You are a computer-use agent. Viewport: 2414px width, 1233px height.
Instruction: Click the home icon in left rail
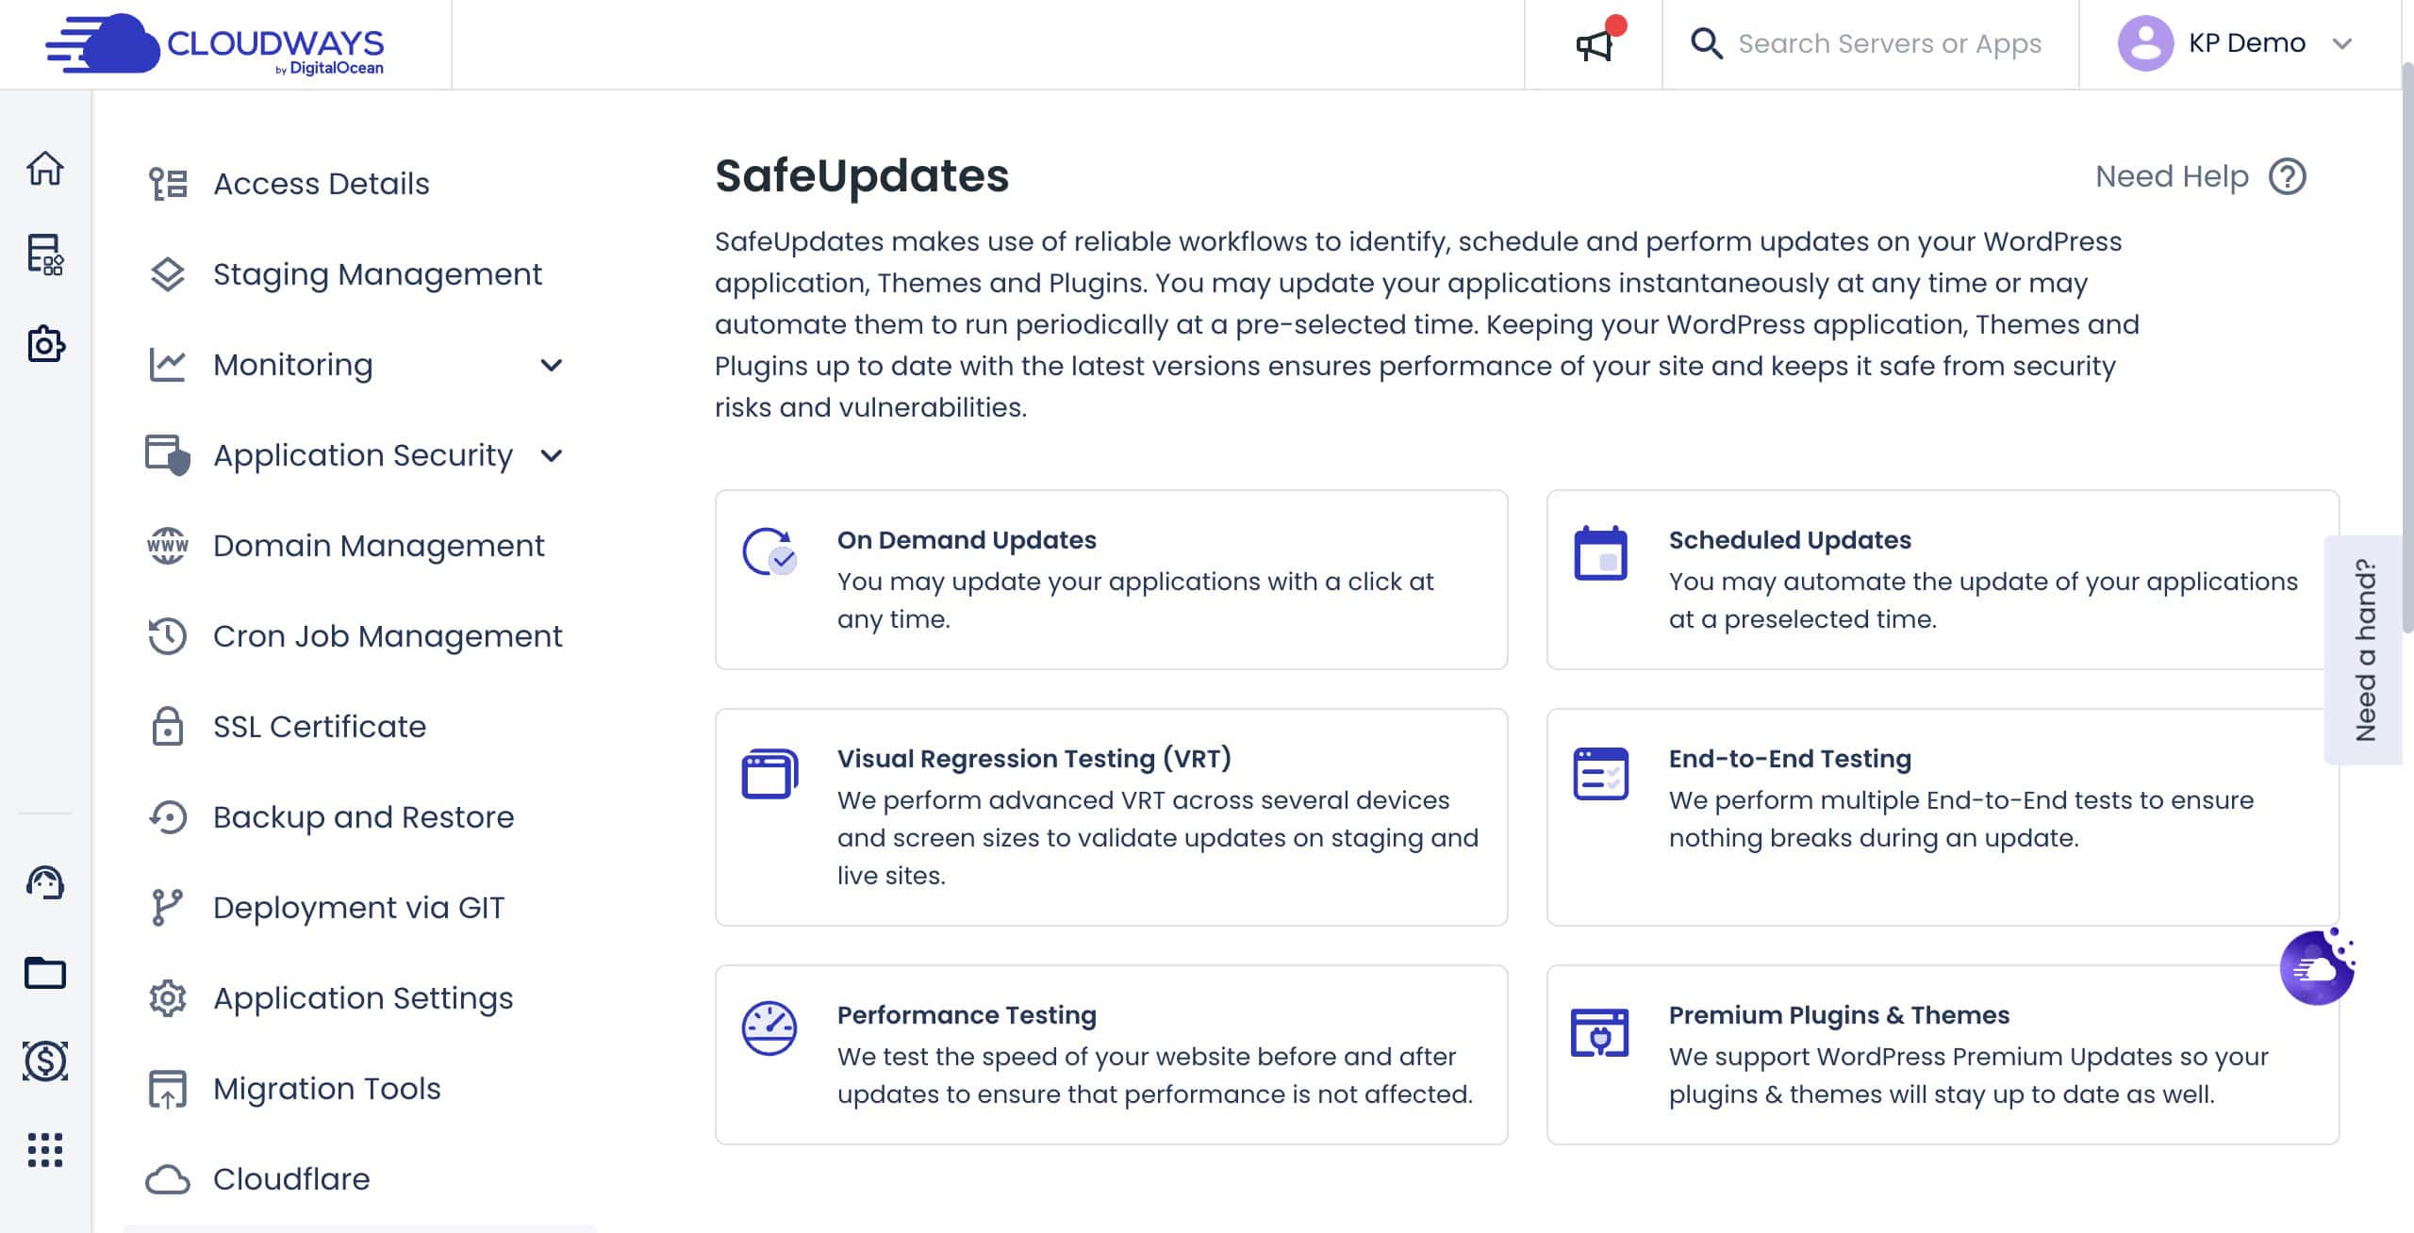pos(45,169)
